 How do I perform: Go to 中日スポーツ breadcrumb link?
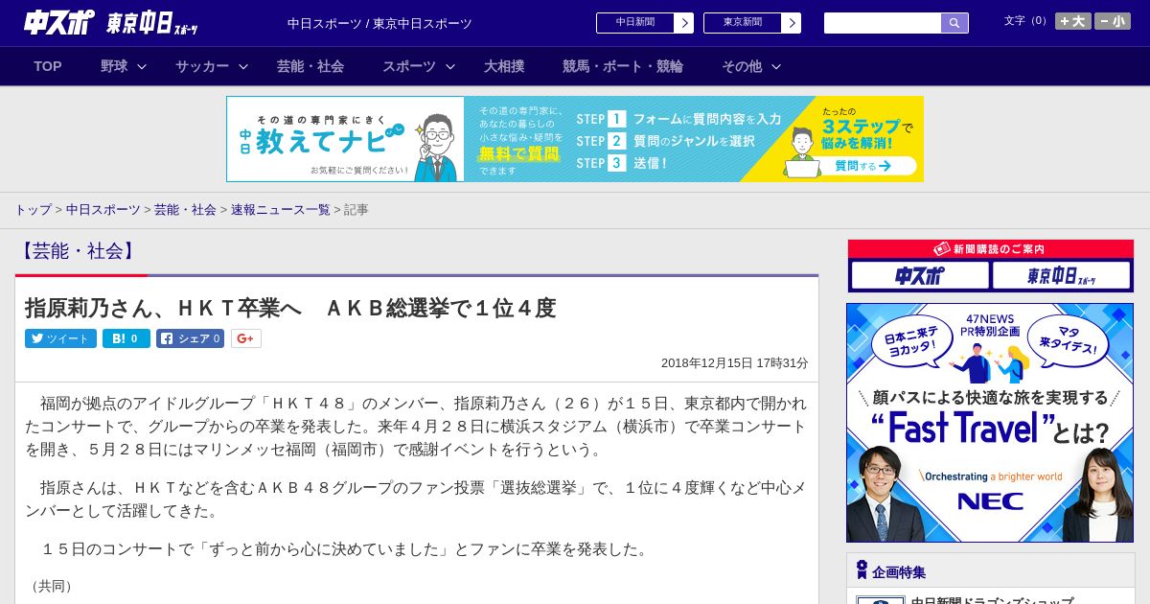click(103, 210)
